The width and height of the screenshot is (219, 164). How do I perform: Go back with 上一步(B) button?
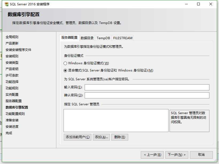pos(152,155)
